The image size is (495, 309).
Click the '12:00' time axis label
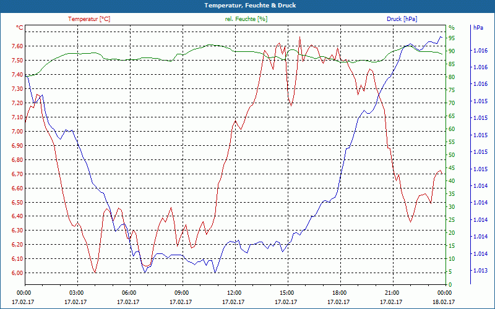coord(234,293)
